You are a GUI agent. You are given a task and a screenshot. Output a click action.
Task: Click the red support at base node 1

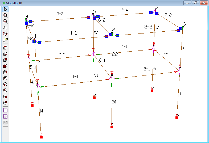pos(41,137)
